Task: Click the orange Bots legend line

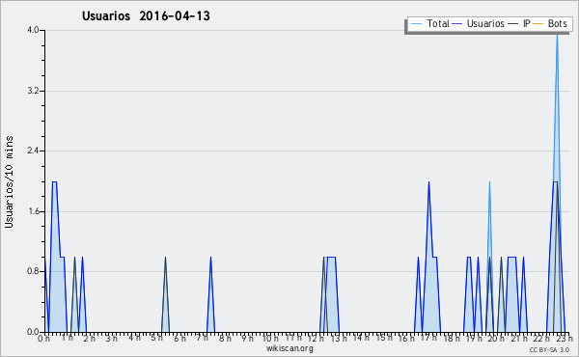Action: tap(538, 24)
